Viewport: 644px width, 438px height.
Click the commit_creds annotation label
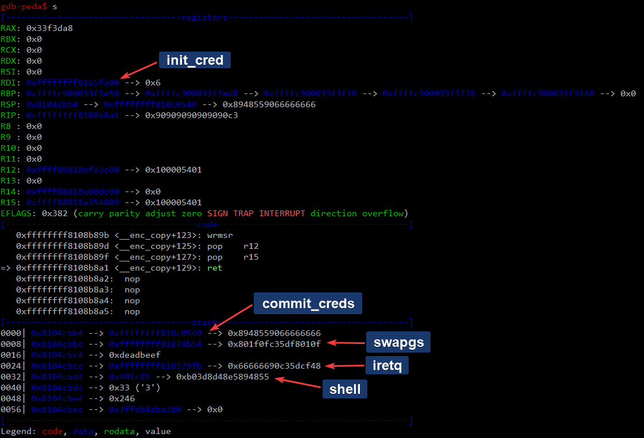coord(308,303)
